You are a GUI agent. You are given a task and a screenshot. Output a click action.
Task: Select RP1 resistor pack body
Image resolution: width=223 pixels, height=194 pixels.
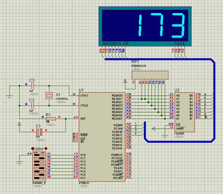coord(150,75)
